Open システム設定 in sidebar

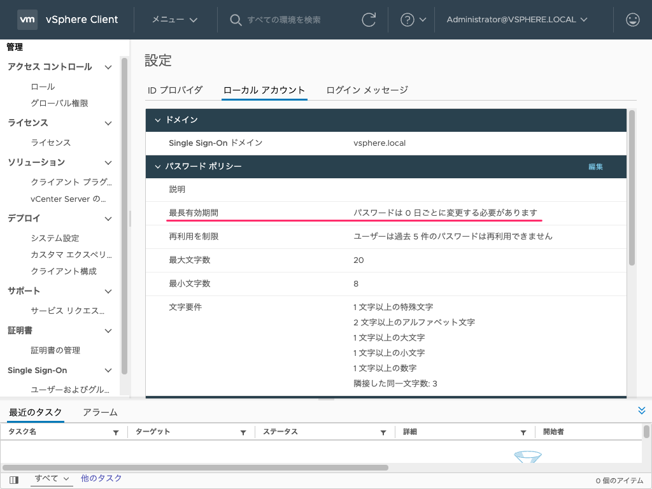[x=55, y=238]
